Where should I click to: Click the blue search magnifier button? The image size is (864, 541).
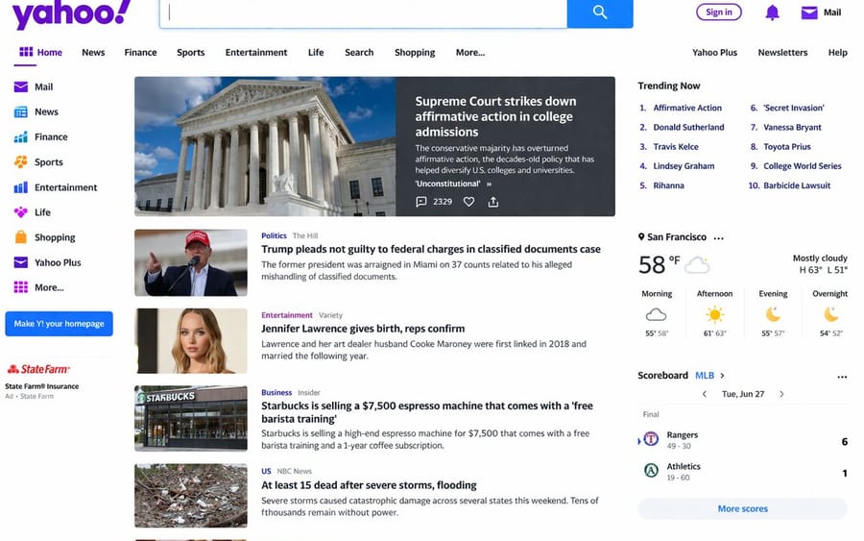tap(599, 12)
